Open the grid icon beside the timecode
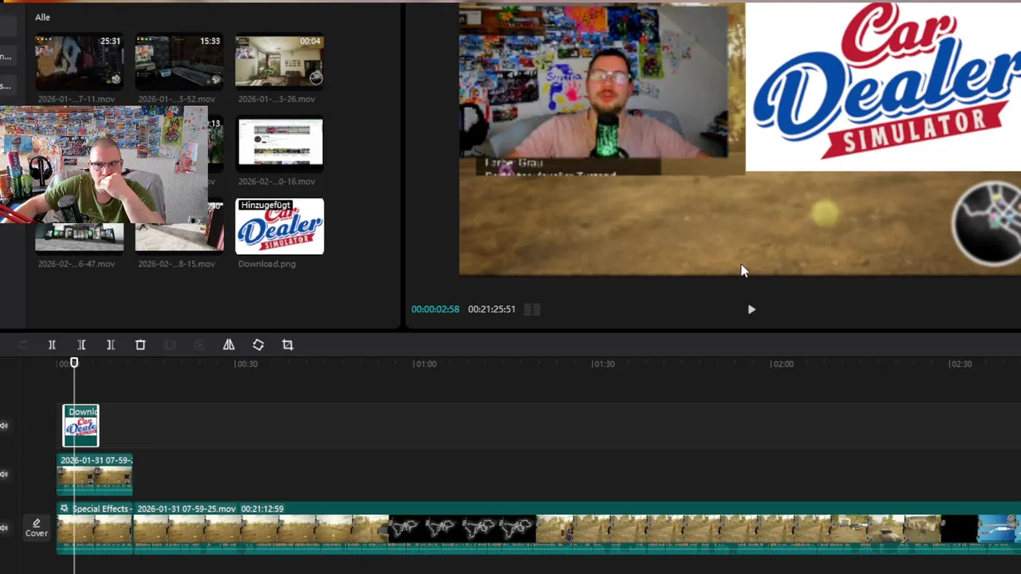The width and height of the screenshot is (1021, 574). 532,309
